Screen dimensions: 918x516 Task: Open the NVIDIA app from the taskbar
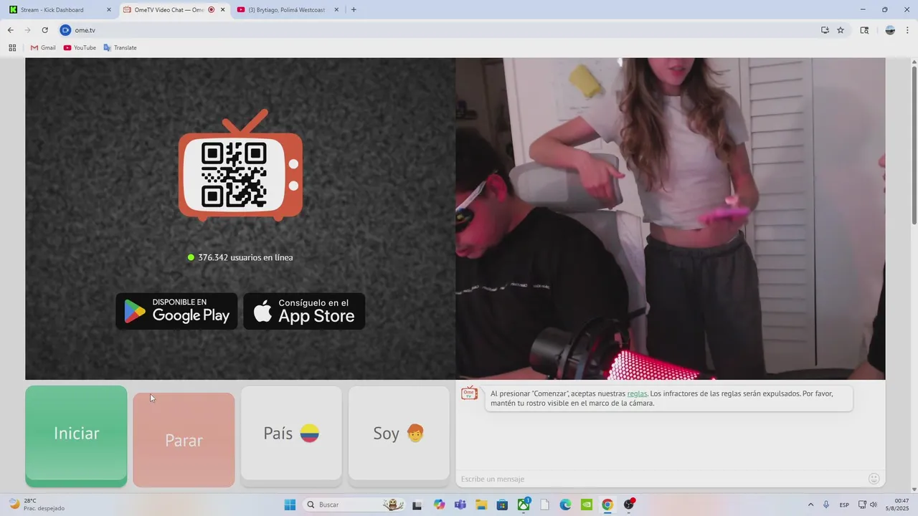[x=587, y=505]
